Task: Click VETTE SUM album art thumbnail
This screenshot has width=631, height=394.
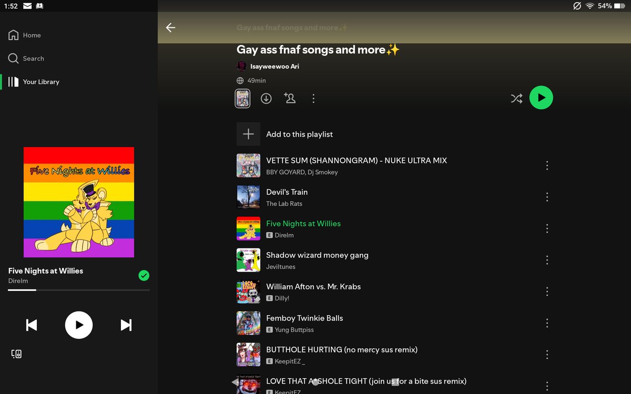Action: click(248, 165)
